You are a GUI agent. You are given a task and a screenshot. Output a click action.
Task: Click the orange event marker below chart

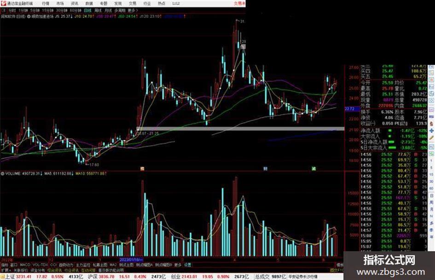pyautogui.click(x=142, y=169)
